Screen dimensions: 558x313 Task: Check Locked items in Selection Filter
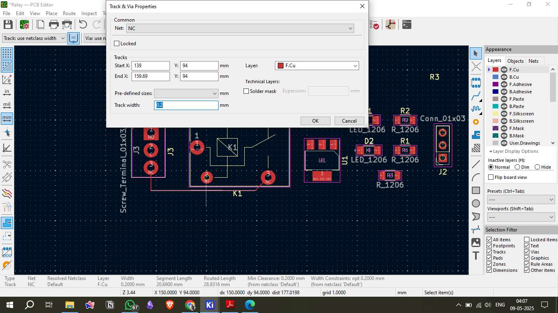click(527, 240)
